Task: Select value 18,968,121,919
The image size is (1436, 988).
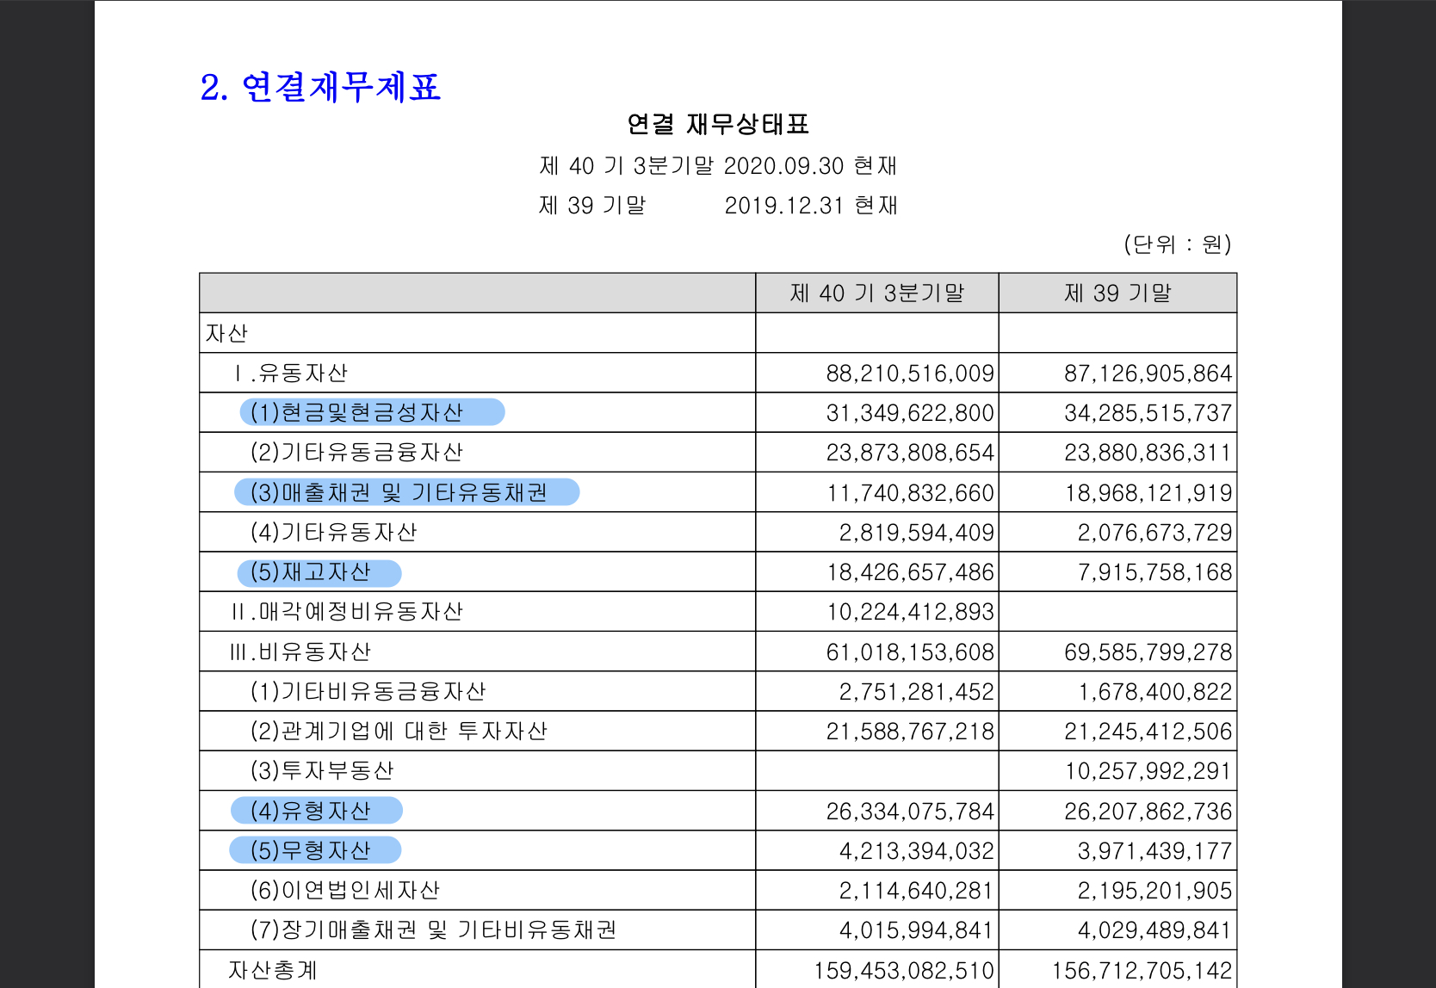Action: [1148, 493]
